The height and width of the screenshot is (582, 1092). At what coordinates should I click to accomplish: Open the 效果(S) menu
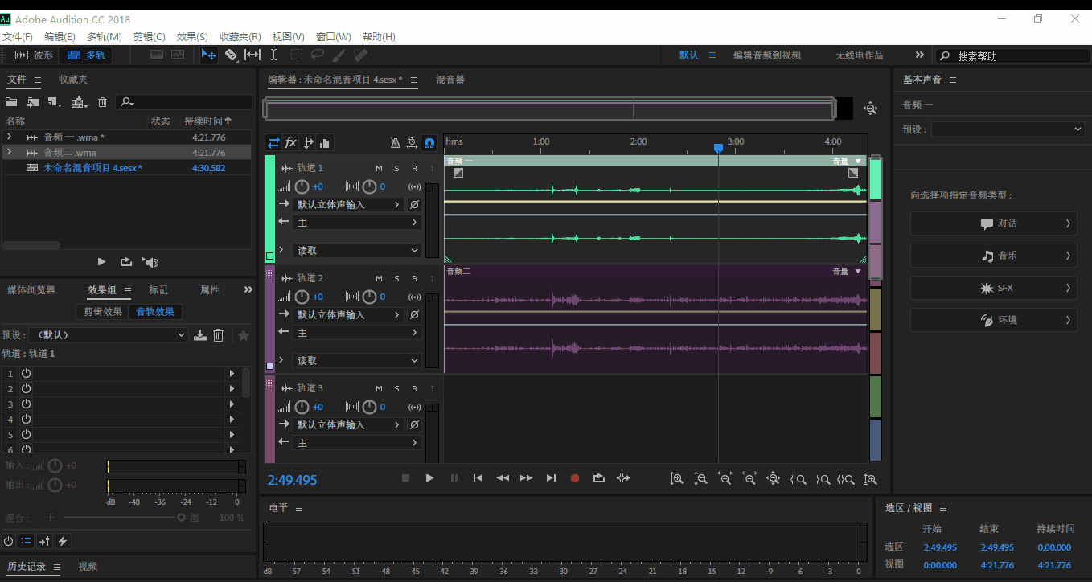[x=192, y=37]
